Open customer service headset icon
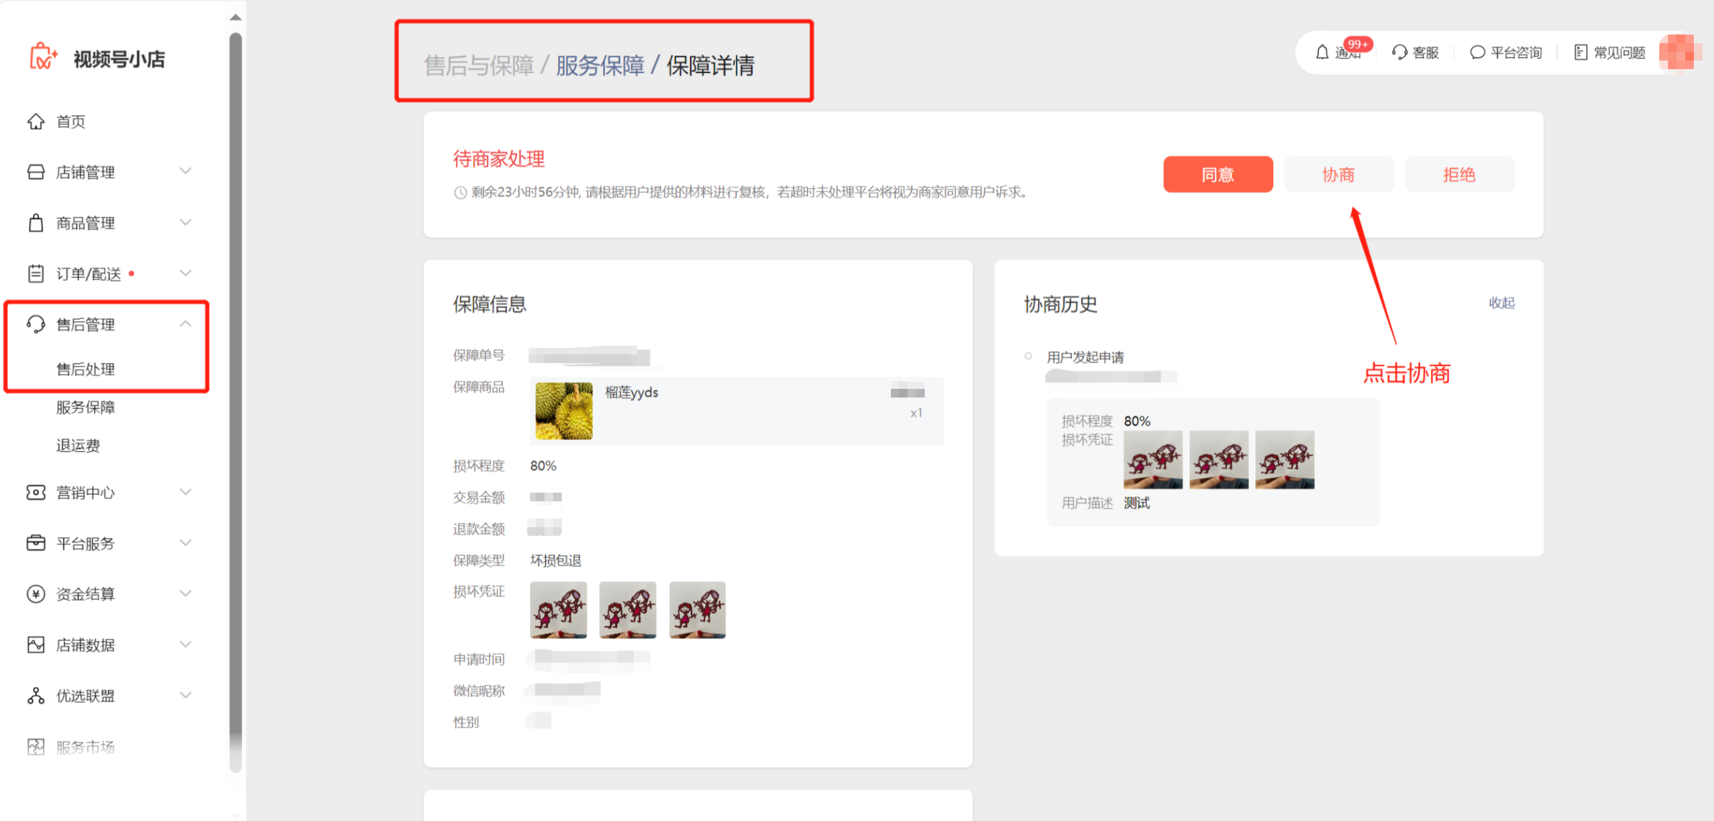Viewport: 1714px width, 821px height. pyautogui.click(x=1399, y=53)
